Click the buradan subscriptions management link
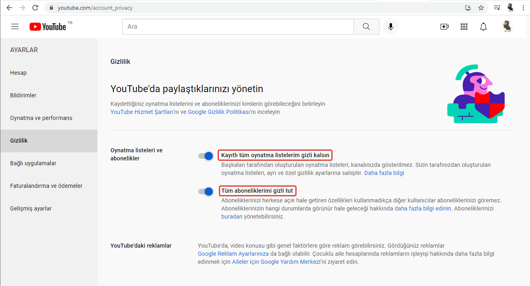Image resolution: width=530 pixels, height=286 pixels. [232, 217]
